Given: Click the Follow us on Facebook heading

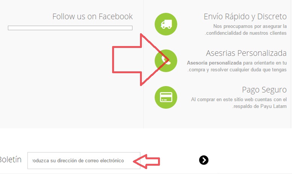Looking at the screenshot, I should point(93,17).
